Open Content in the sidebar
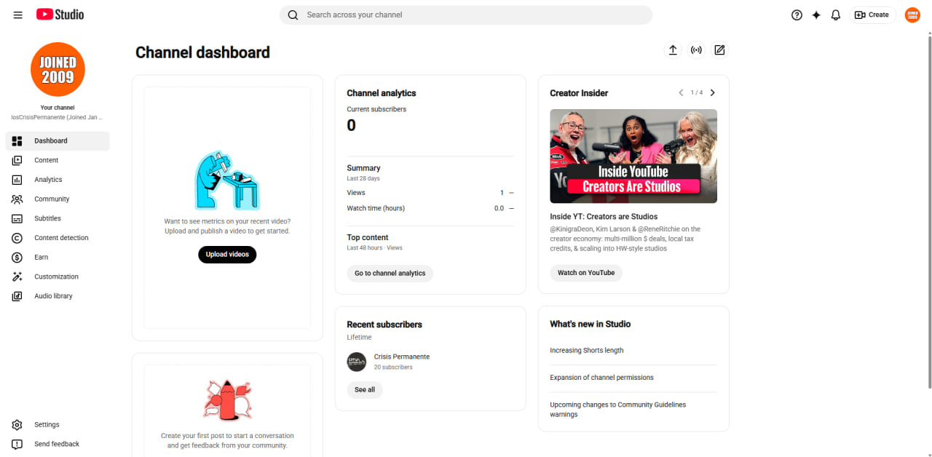Screen dimensions: 932x457 click(58, 160)
